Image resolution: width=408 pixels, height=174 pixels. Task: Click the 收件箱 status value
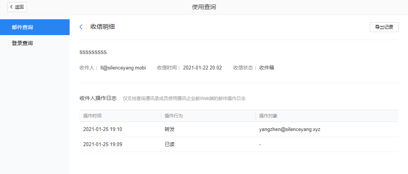tap(266, 68)
